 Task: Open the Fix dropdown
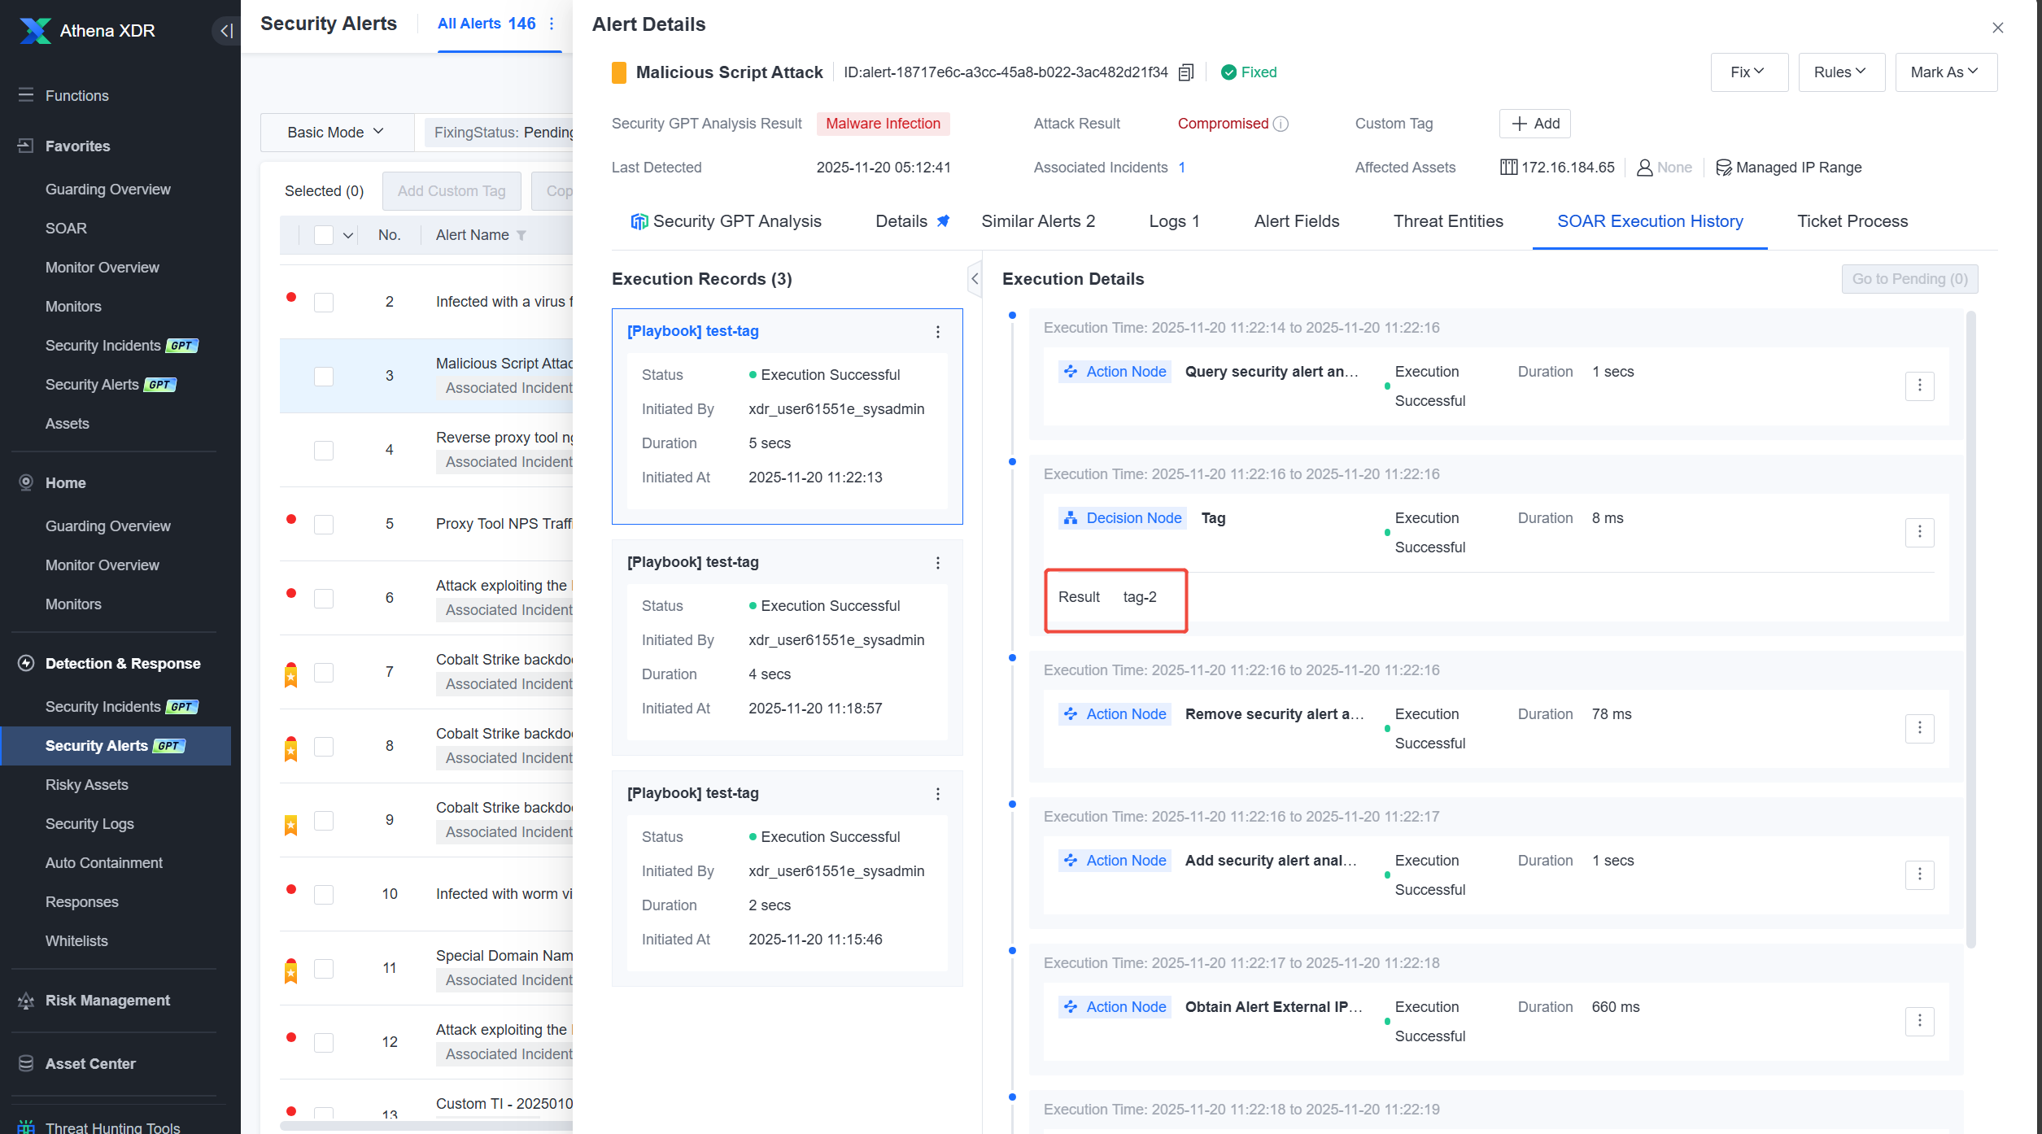pos(1748,72)
